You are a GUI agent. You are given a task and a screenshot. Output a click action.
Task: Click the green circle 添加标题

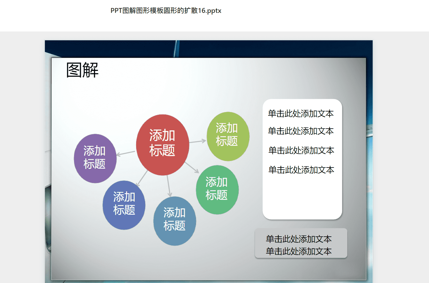tap(217, 190)
